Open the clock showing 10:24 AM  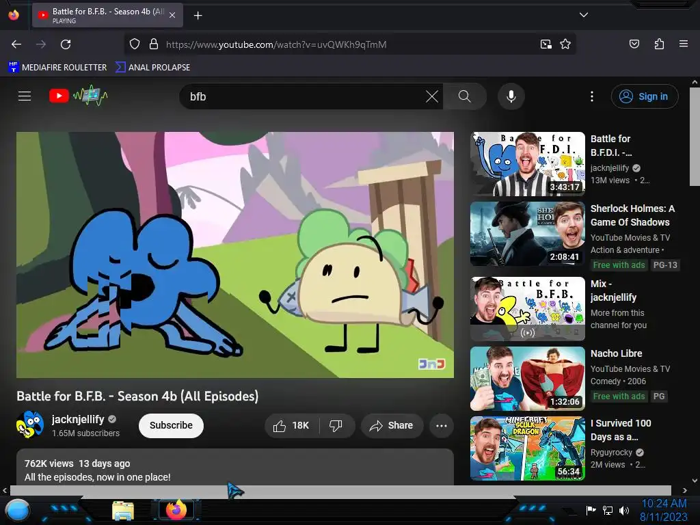pyautogui.click(x=664, y=510)
